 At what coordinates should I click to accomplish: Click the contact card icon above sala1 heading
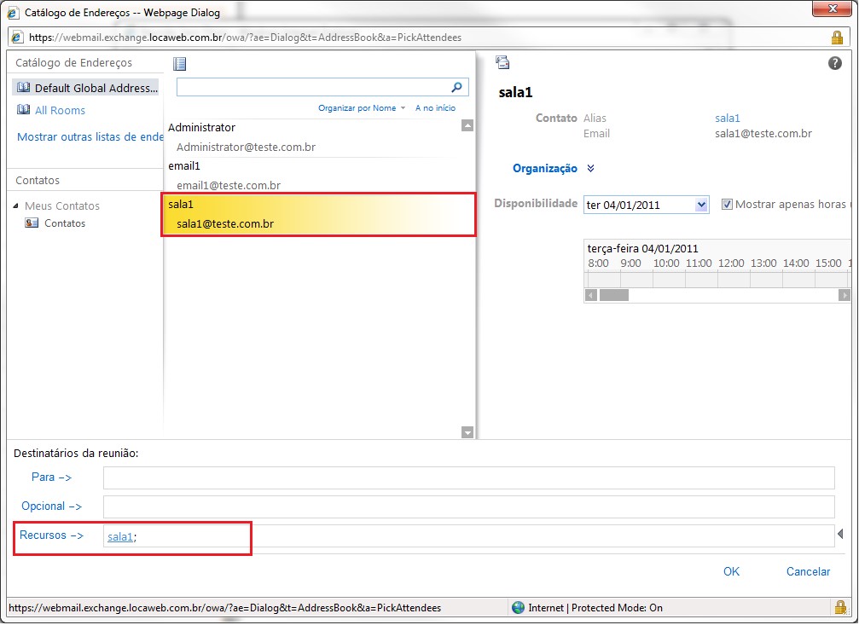[503, 62]
